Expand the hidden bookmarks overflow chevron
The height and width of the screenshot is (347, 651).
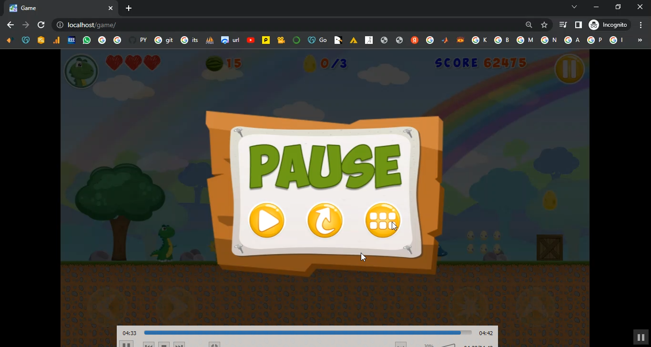[x=640, y=40]
